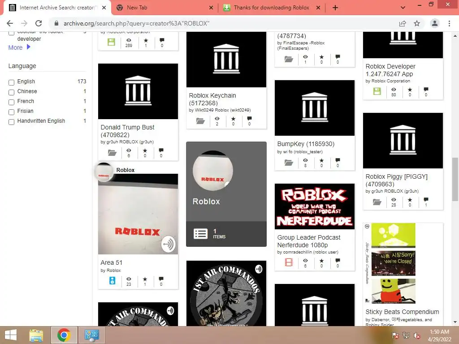Click the Area 51 Roblox cover image
The width and height of the screenshot is (459, 344).
(x=138, y=214)
